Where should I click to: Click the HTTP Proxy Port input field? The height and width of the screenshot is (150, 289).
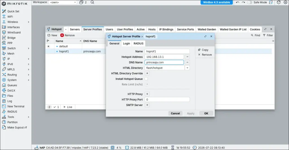[x=167, y=100]
